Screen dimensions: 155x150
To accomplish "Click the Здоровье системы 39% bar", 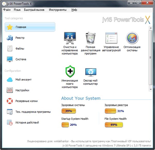I will click(x=69, y=111).
